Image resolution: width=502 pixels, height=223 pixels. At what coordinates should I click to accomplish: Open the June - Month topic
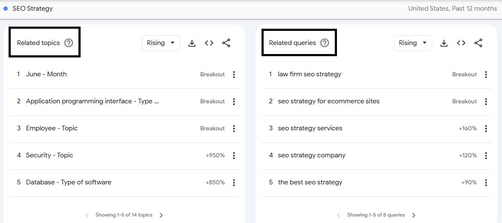(46, 74)
